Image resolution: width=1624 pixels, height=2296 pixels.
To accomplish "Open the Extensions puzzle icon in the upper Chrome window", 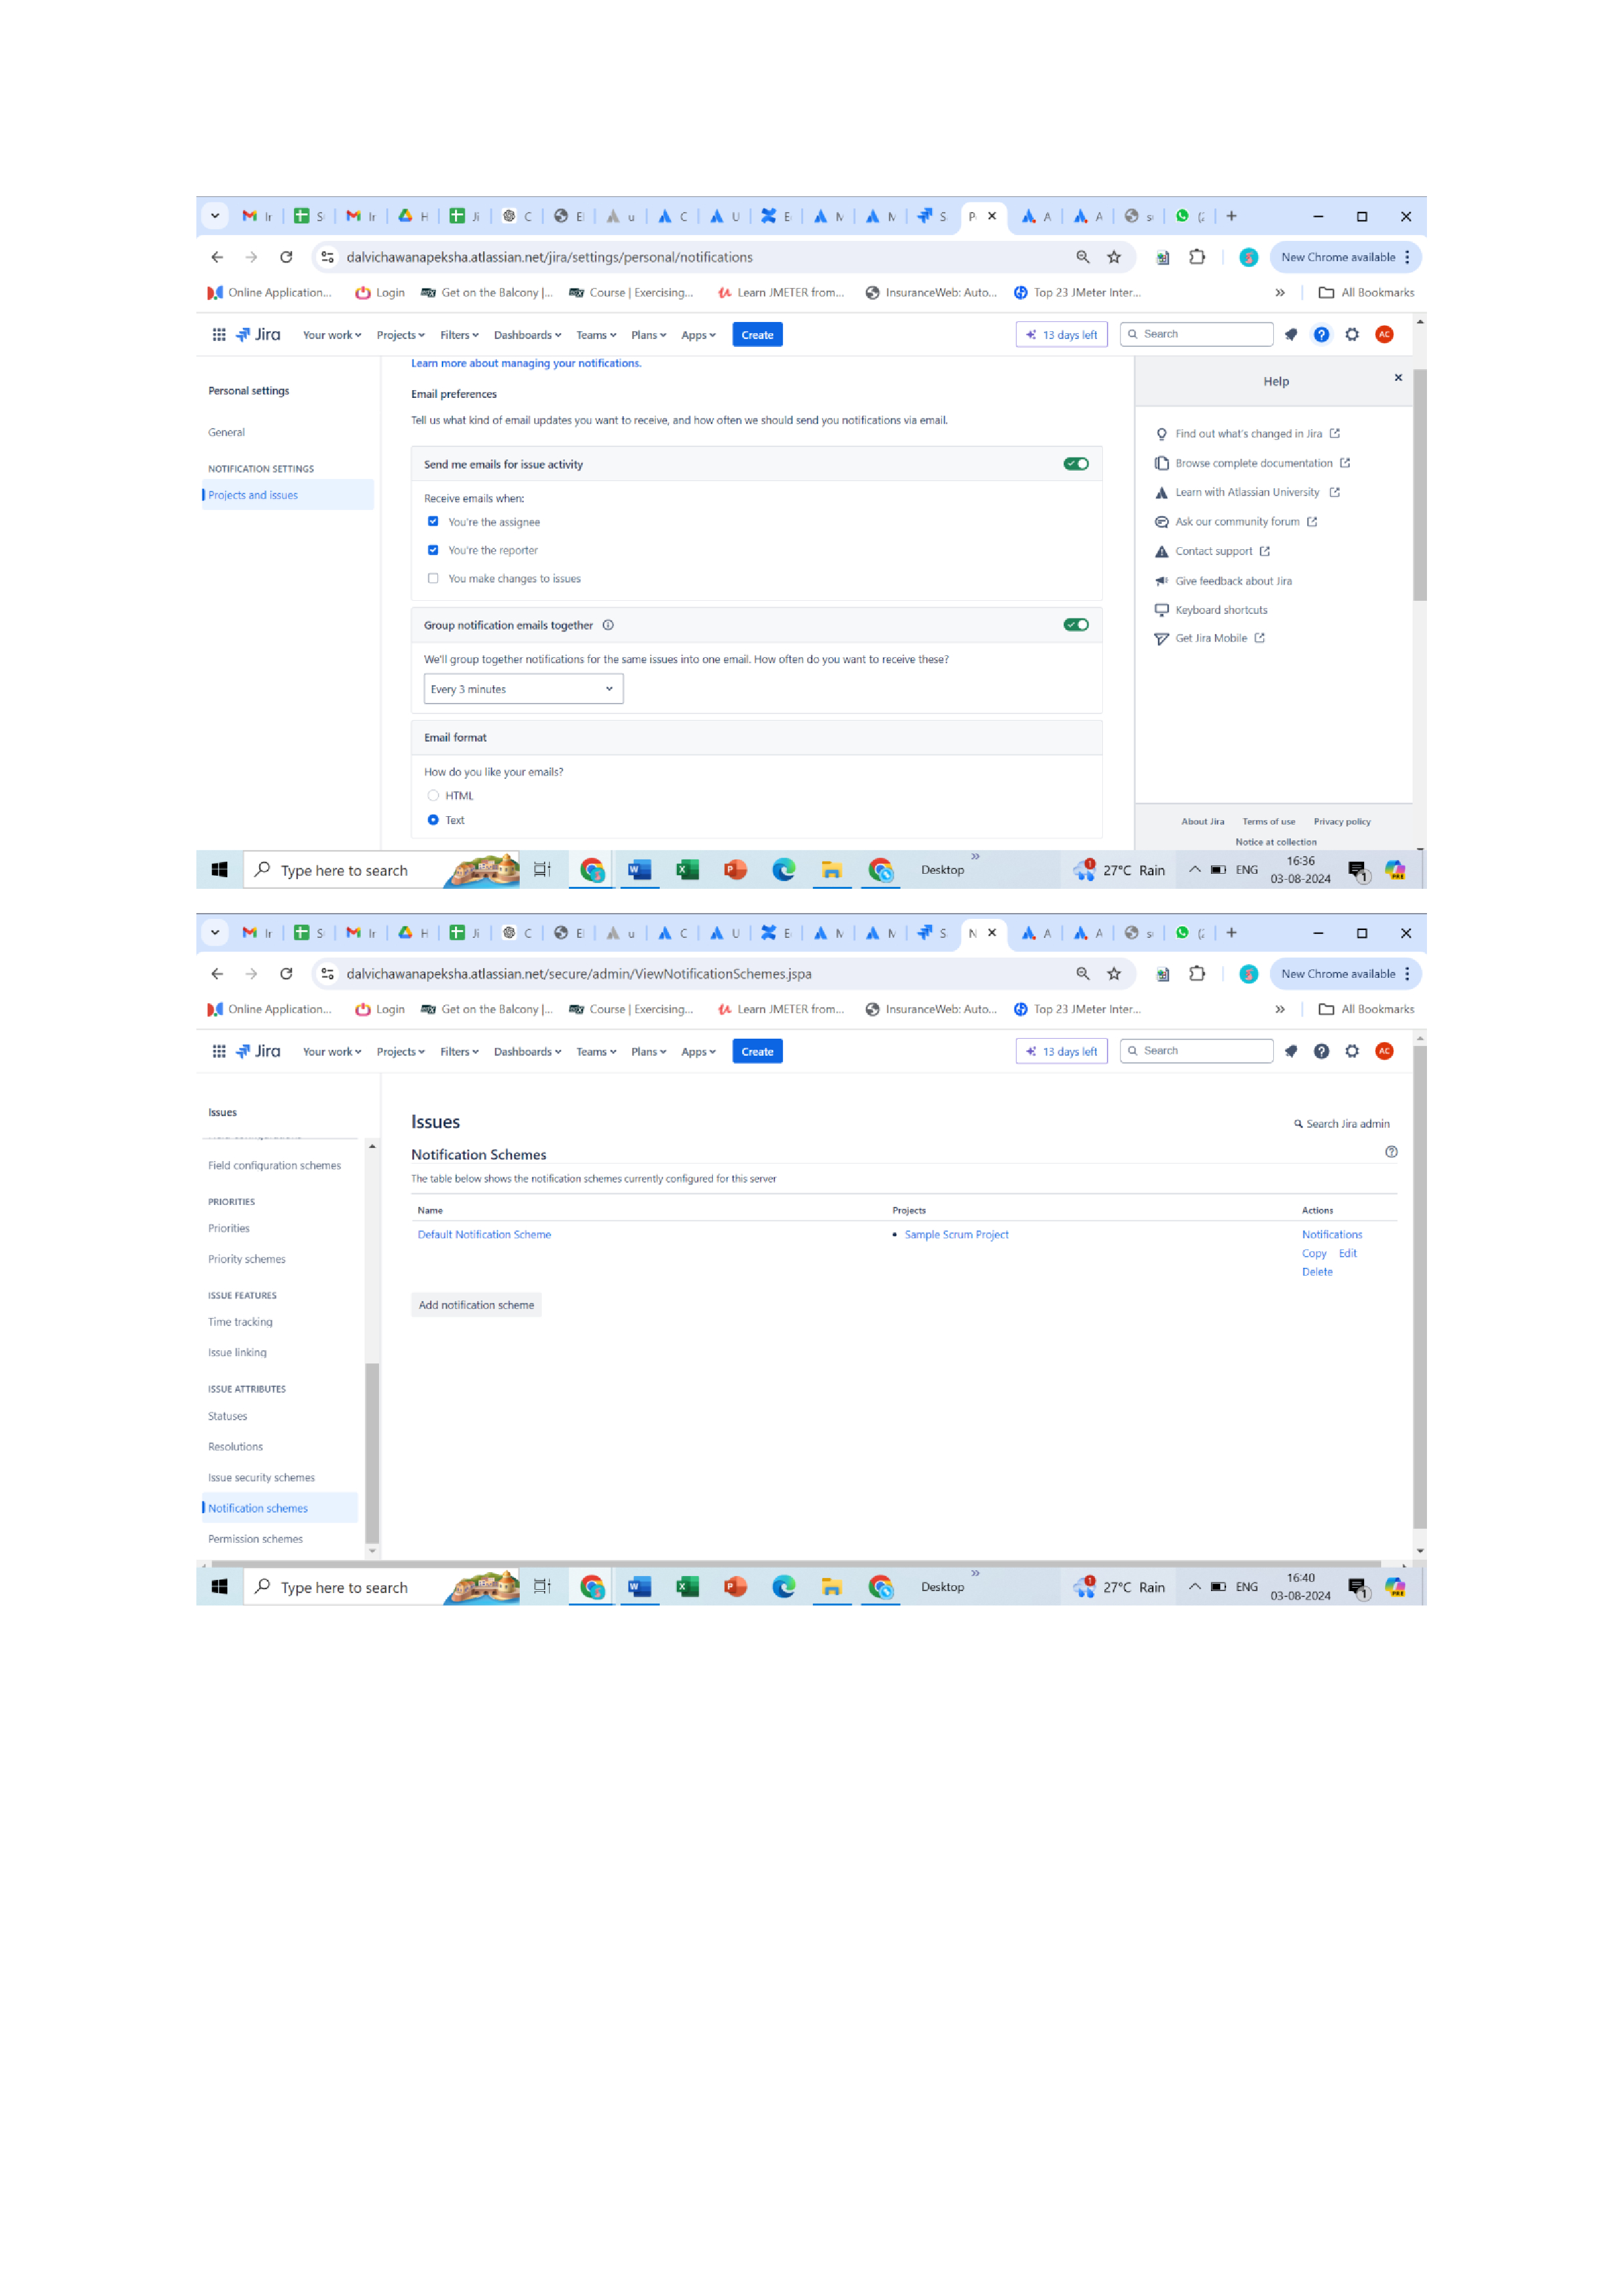I will pyautogui.click(x=1197, y=257).
